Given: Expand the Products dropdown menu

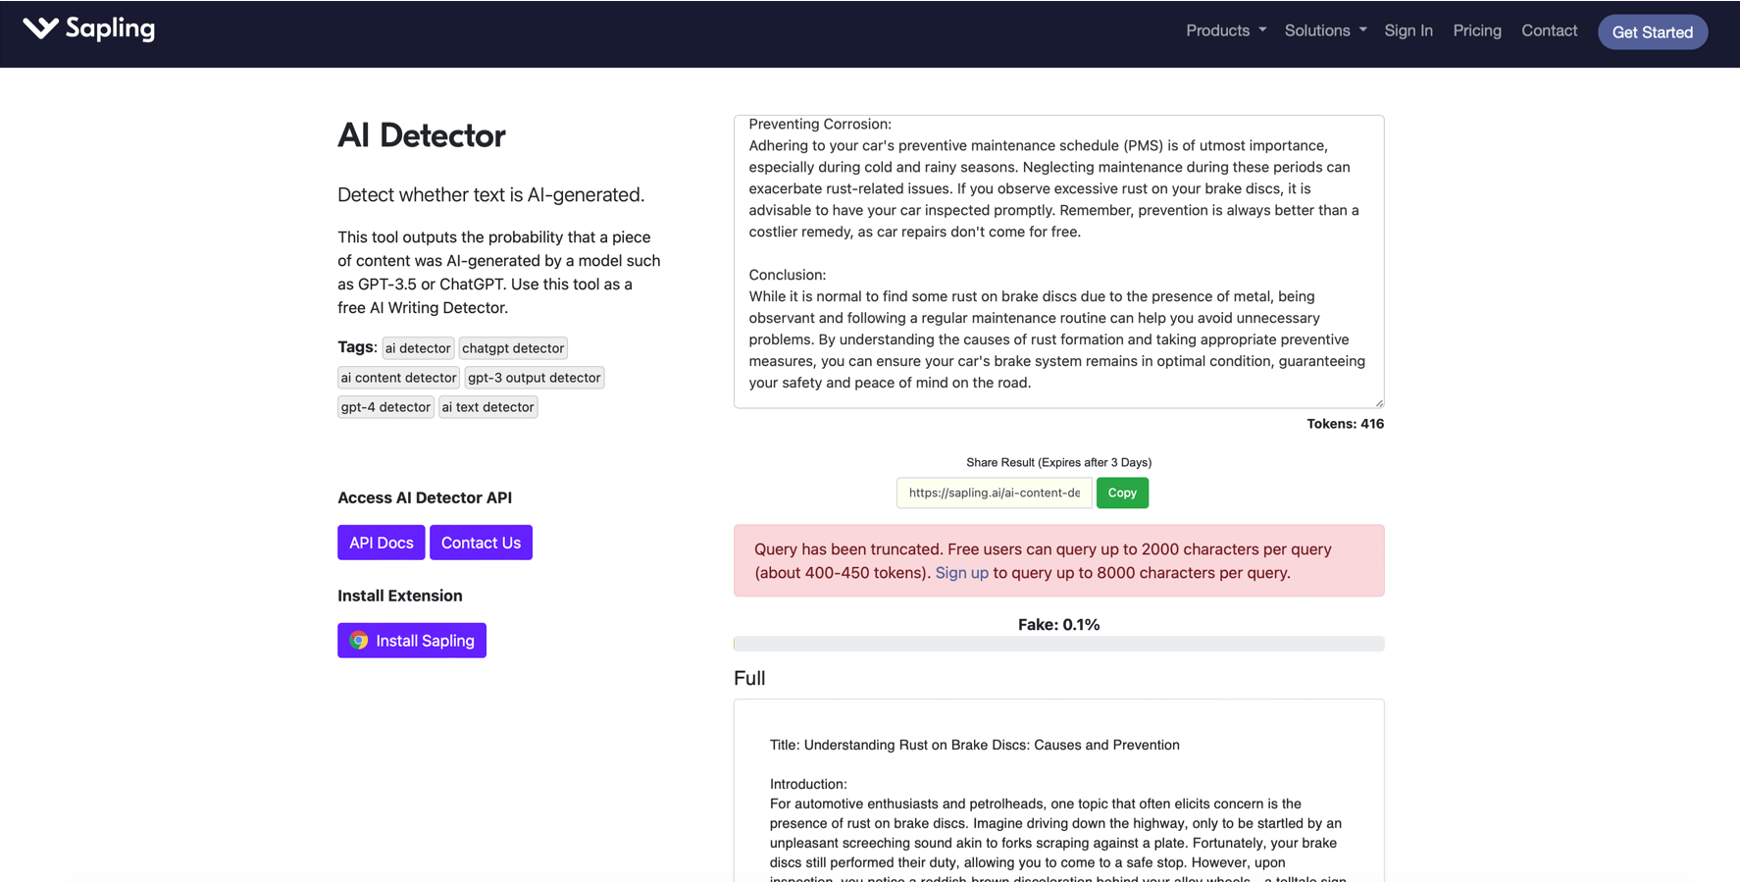Looking at the screenshot, I should point(1225,30).
